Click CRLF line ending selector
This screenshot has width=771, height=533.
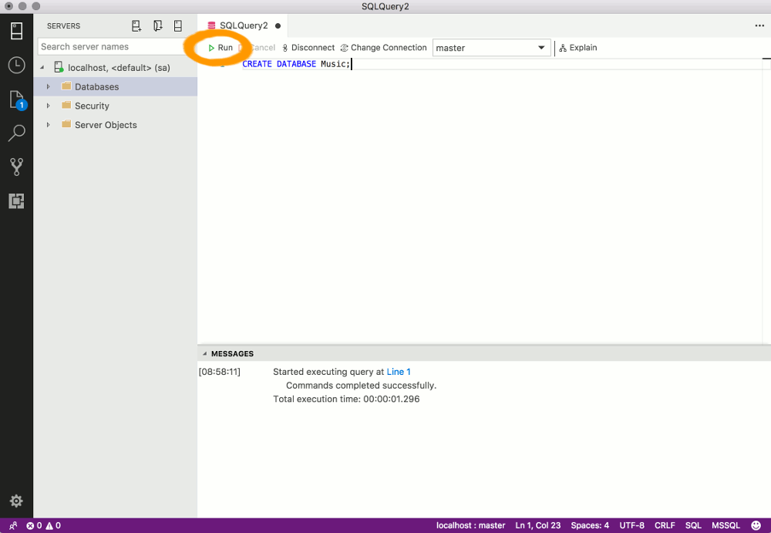(665, 525)
